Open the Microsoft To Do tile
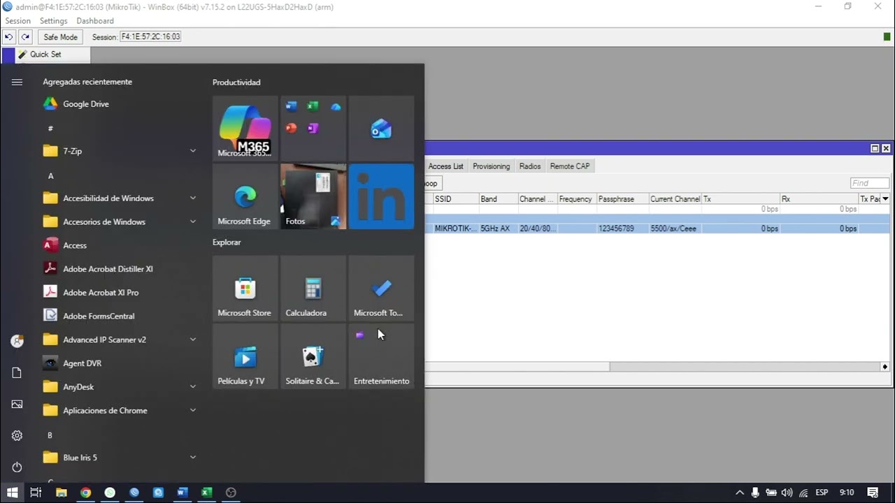 click(x=381, y=288)
